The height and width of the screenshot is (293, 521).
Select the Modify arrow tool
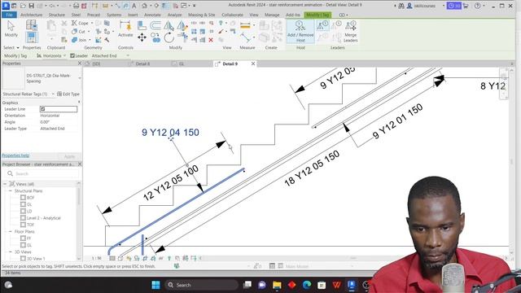click(x=11, y=28)
